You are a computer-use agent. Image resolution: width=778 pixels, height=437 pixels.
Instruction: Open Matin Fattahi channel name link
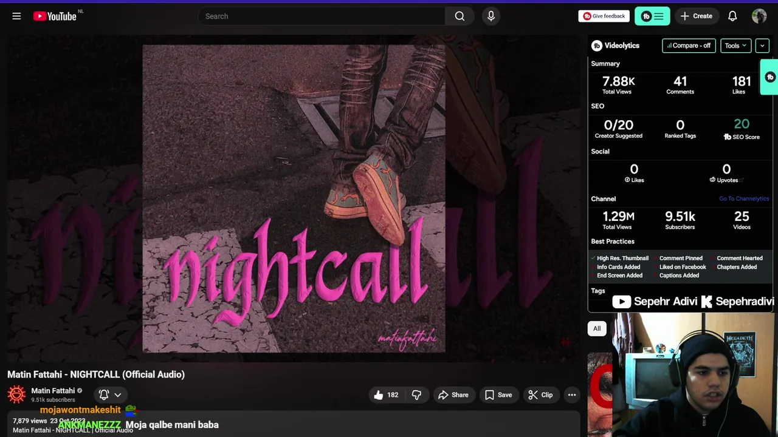(x=53, y=391)
